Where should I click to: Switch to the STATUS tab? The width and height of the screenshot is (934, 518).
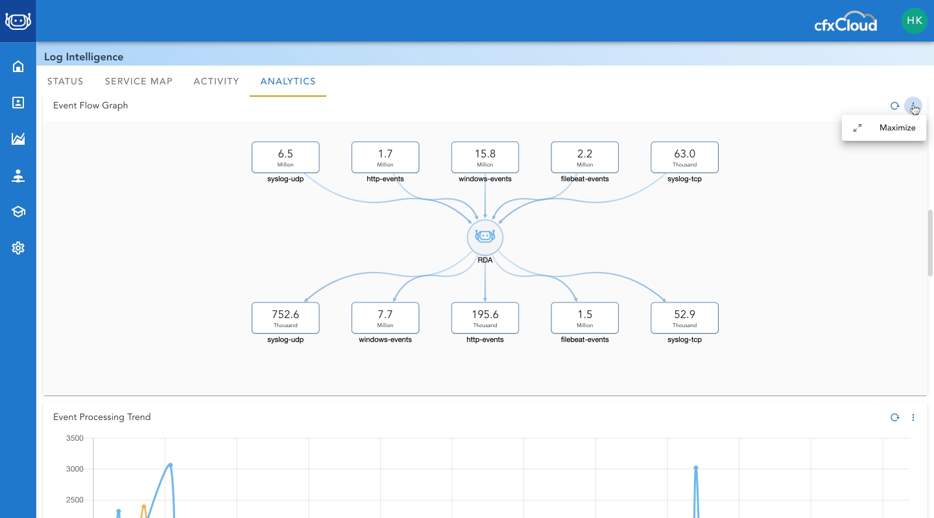[66, 81]
